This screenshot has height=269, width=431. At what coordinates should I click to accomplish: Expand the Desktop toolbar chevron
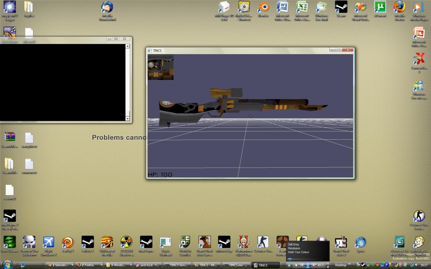tap(349, 264)
